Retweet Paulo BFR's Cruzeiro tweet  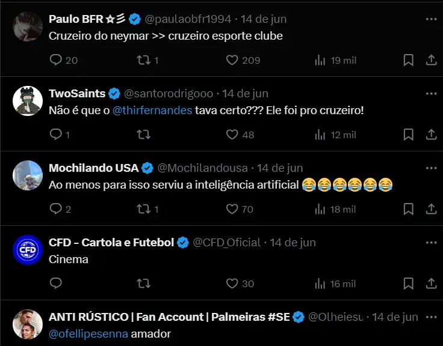tap(144, 60)
